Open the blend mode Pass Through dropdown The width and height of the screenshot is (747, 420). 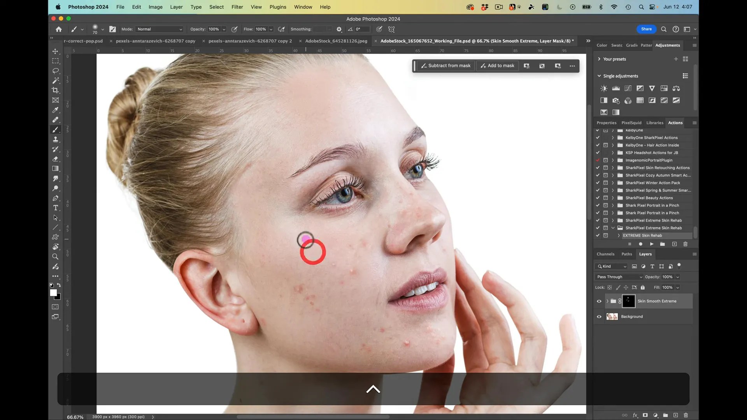pos(619,277)
